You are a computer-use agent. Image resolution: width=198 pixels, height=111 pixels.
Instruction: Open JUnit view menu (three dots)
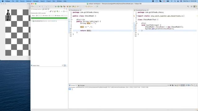coord(67,11)
